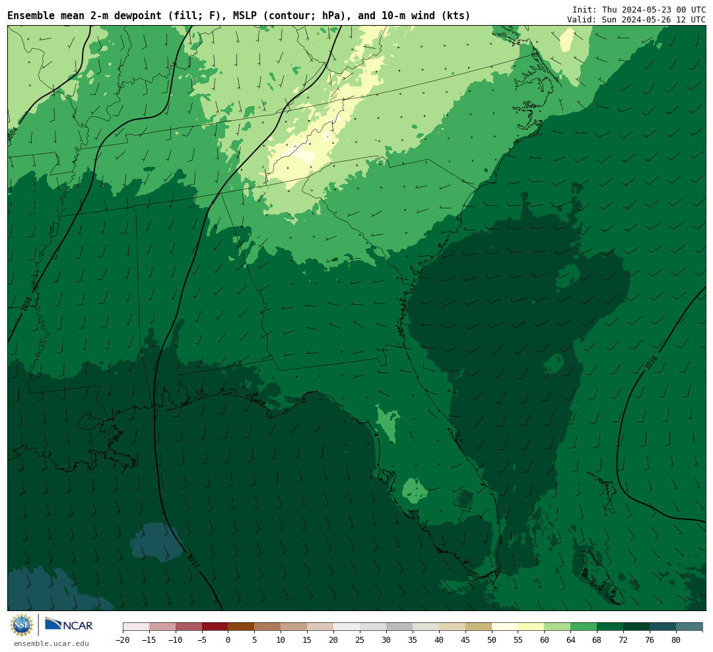The height and width of the screenshot is (652, 713).
Task: Click the 0 colorbar tick label
Action: coord(228,640)
